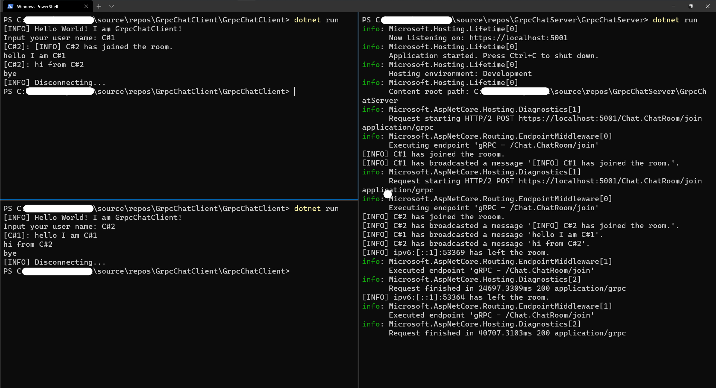Close the Windows PowerShell tab
The width and height of the screenshot is (716, 388).
[x=86, y=6]
